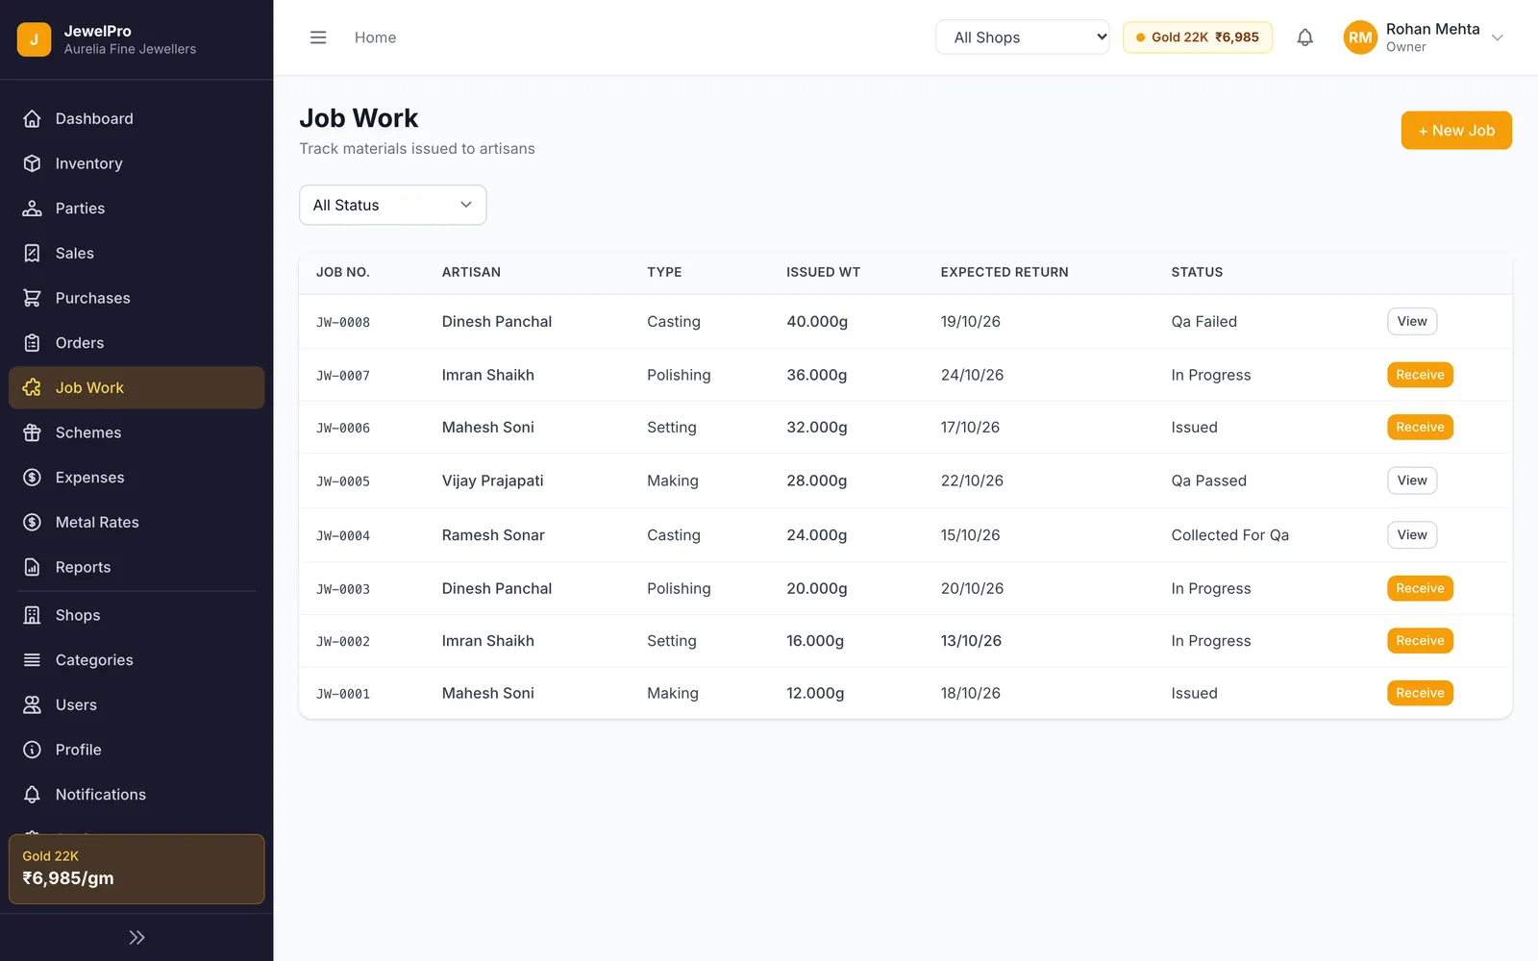Go to Home breadcrumb link
The width and height of the screenshot is (1538, 961).
[x=375, y=37]
